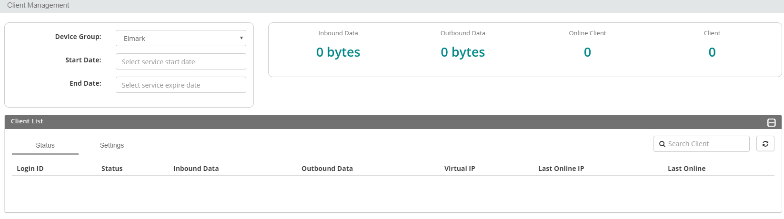Image resolution: width=784 pixels, height=219 pixels.
Task: Select the Online Client count
Action: (587, 52)
